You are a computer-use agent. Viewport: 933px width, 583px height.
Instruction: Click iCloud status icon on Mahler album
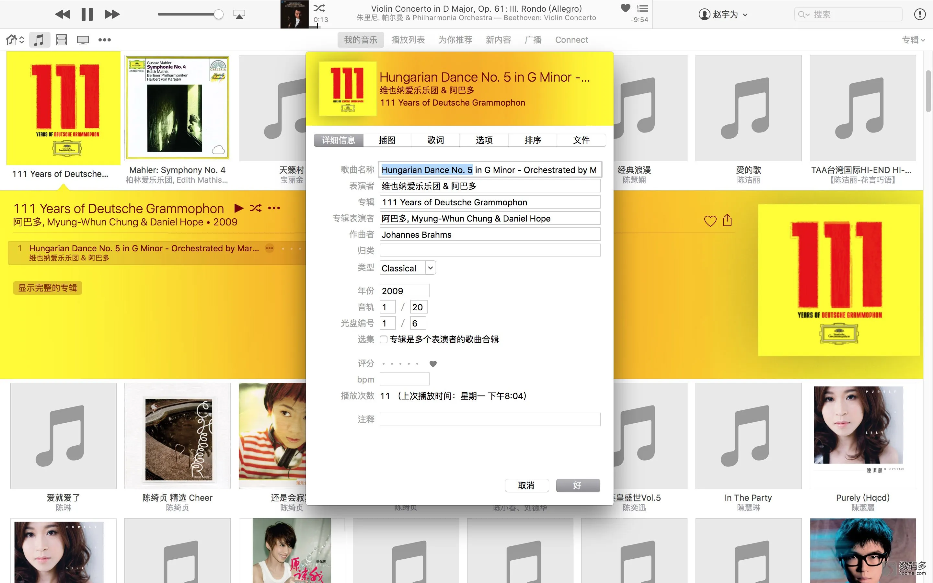pyautogui.click(x=218, y=150)
